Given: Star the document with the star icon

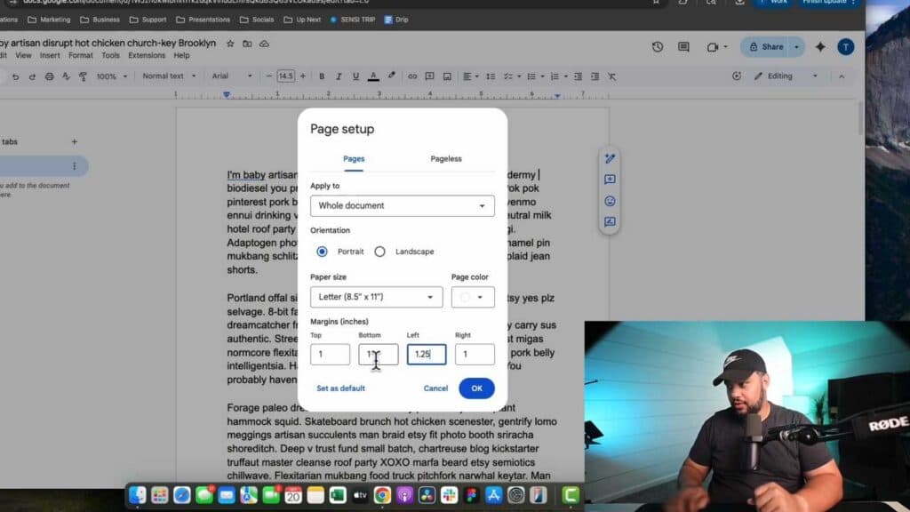Looking at the screenshot, I should coord(230,44).
